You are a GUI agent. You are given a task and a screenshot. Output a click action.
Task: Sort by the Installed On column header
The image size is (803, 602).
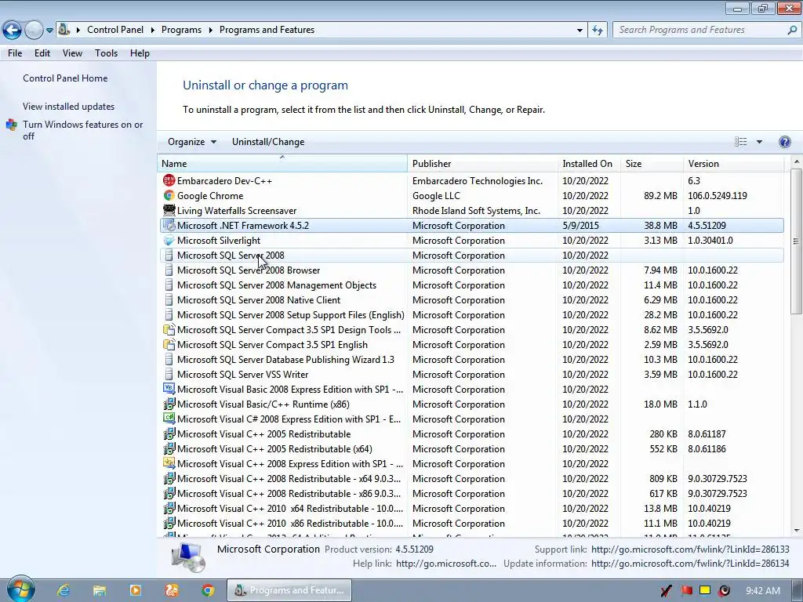tap(588, 163)
